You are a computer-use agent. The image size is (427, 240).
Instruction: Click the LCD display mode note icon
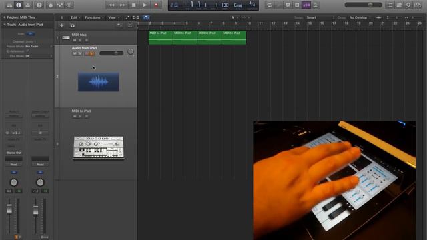tap(174, 5)
